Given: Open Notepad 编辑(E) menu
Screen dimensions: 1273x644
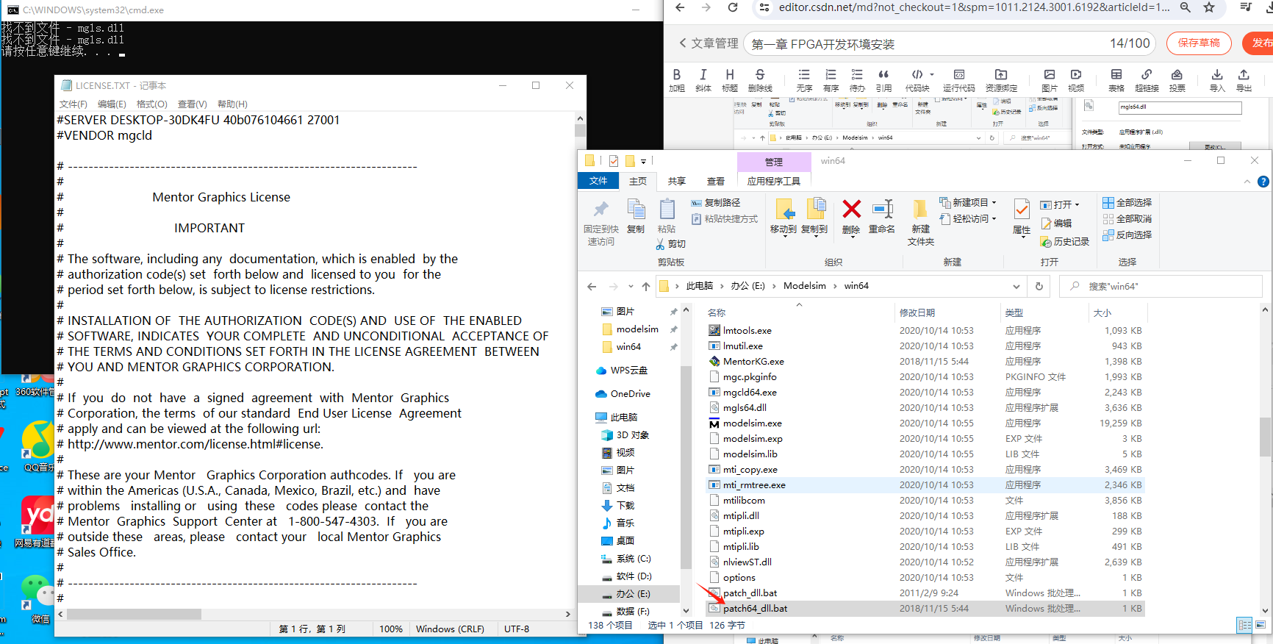Looking at the screenshot, I should [112, 104].
